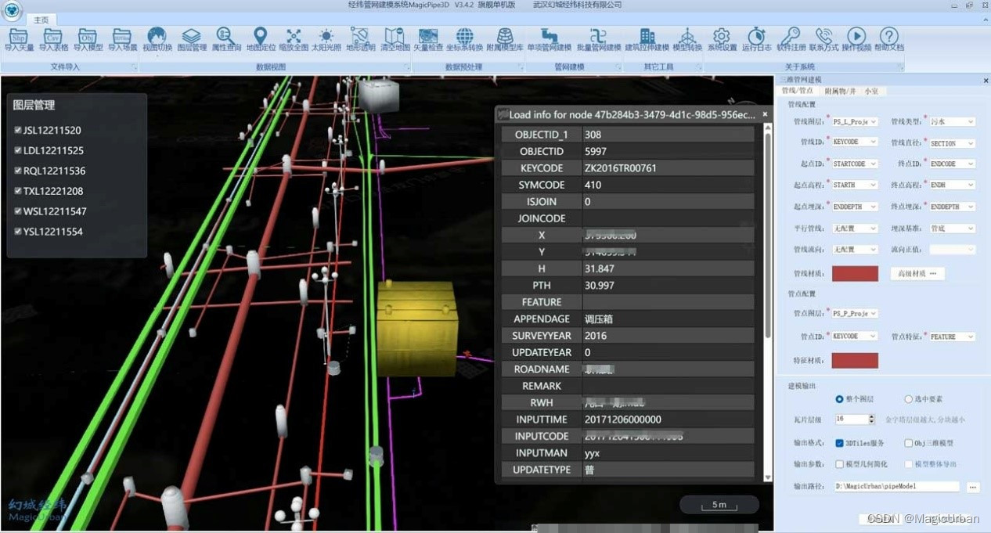Click the 输出路径 D:\MagicUrban\pipeModel field
991x533 pixels.
[896, 486]
